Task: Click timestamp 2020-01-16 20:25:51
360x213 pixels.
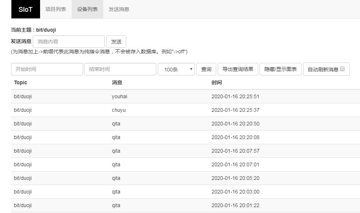Action: (235, 96)
